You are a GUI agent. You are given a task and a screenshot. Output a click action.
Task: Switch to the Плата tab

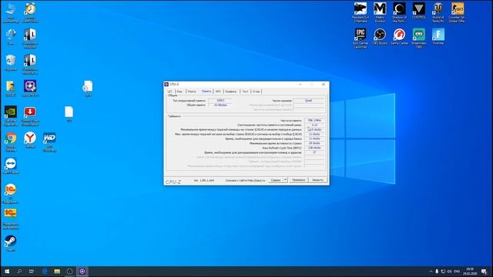pos(192,92)
